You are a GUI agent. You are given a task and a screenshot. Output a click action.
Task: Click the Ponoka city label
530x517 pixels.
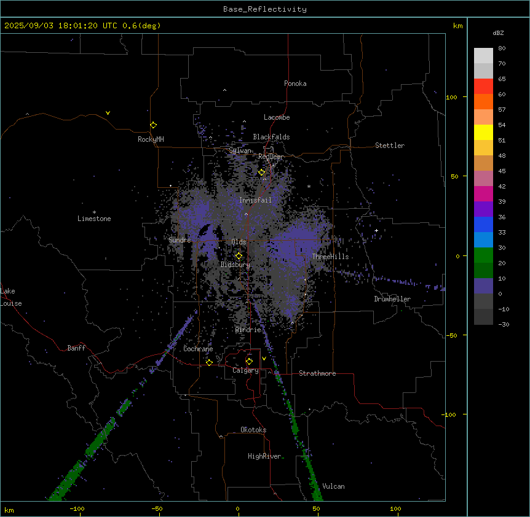pos(295,84)
